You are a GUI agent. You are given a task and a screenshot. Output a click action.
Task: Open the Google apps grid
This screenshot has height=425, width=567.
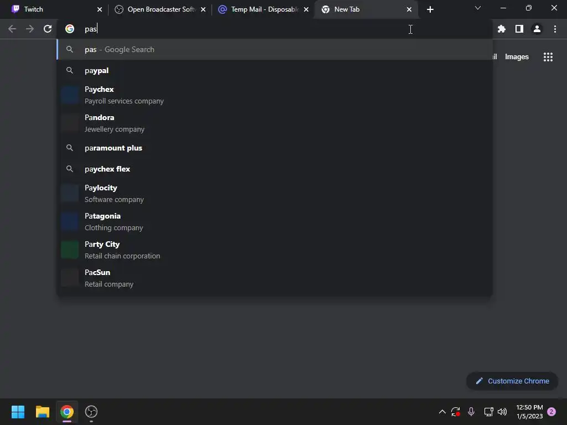coord(548,57)
